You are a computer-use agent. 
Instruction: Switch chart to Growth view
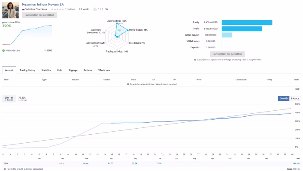[284, 98]
